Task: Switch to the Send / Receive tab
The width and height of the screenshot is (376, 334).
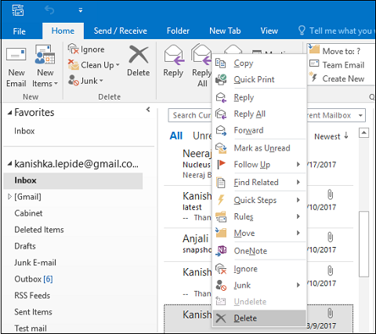Action: click(121, 31)
